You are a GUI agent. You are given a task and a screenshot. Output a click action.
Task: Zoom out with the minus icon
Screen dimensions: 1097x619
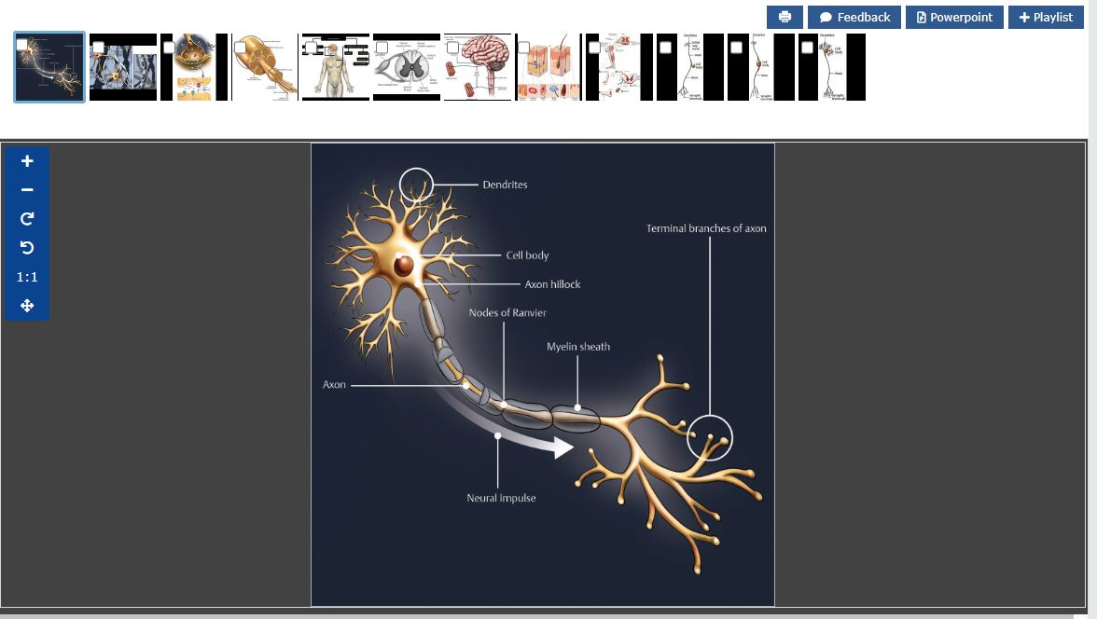(27, 190)
